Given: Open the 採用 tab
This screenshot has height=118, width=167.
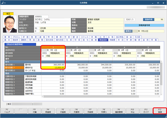Looking at the screenshot, I should pos(146,40).
